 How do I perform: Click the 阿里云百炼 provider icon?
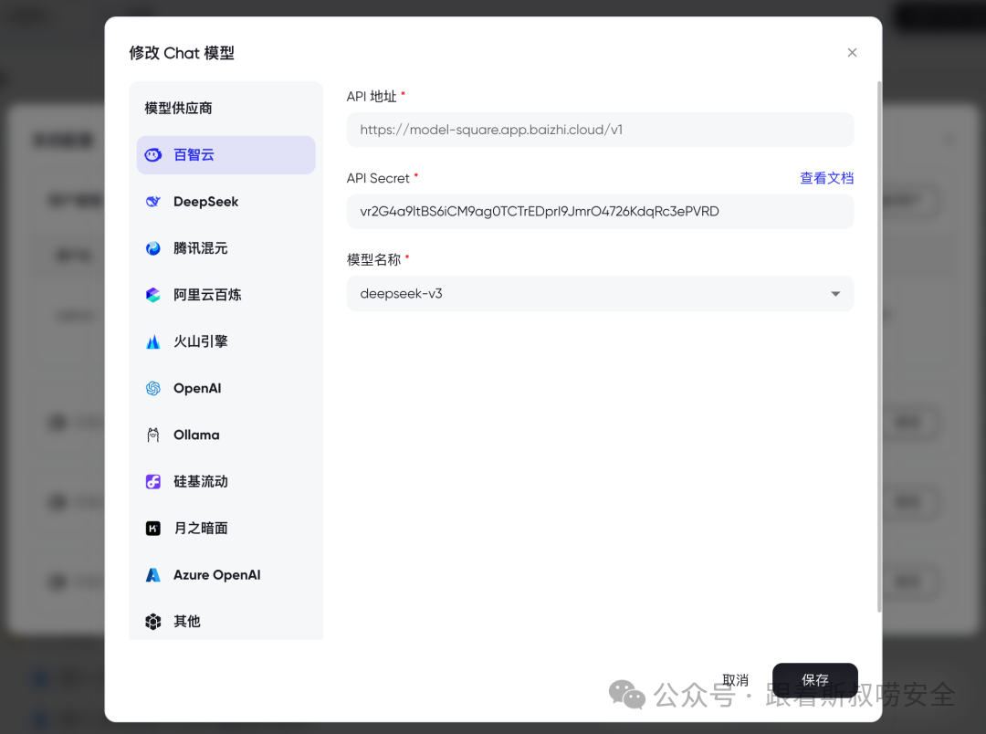click(152, 295)
